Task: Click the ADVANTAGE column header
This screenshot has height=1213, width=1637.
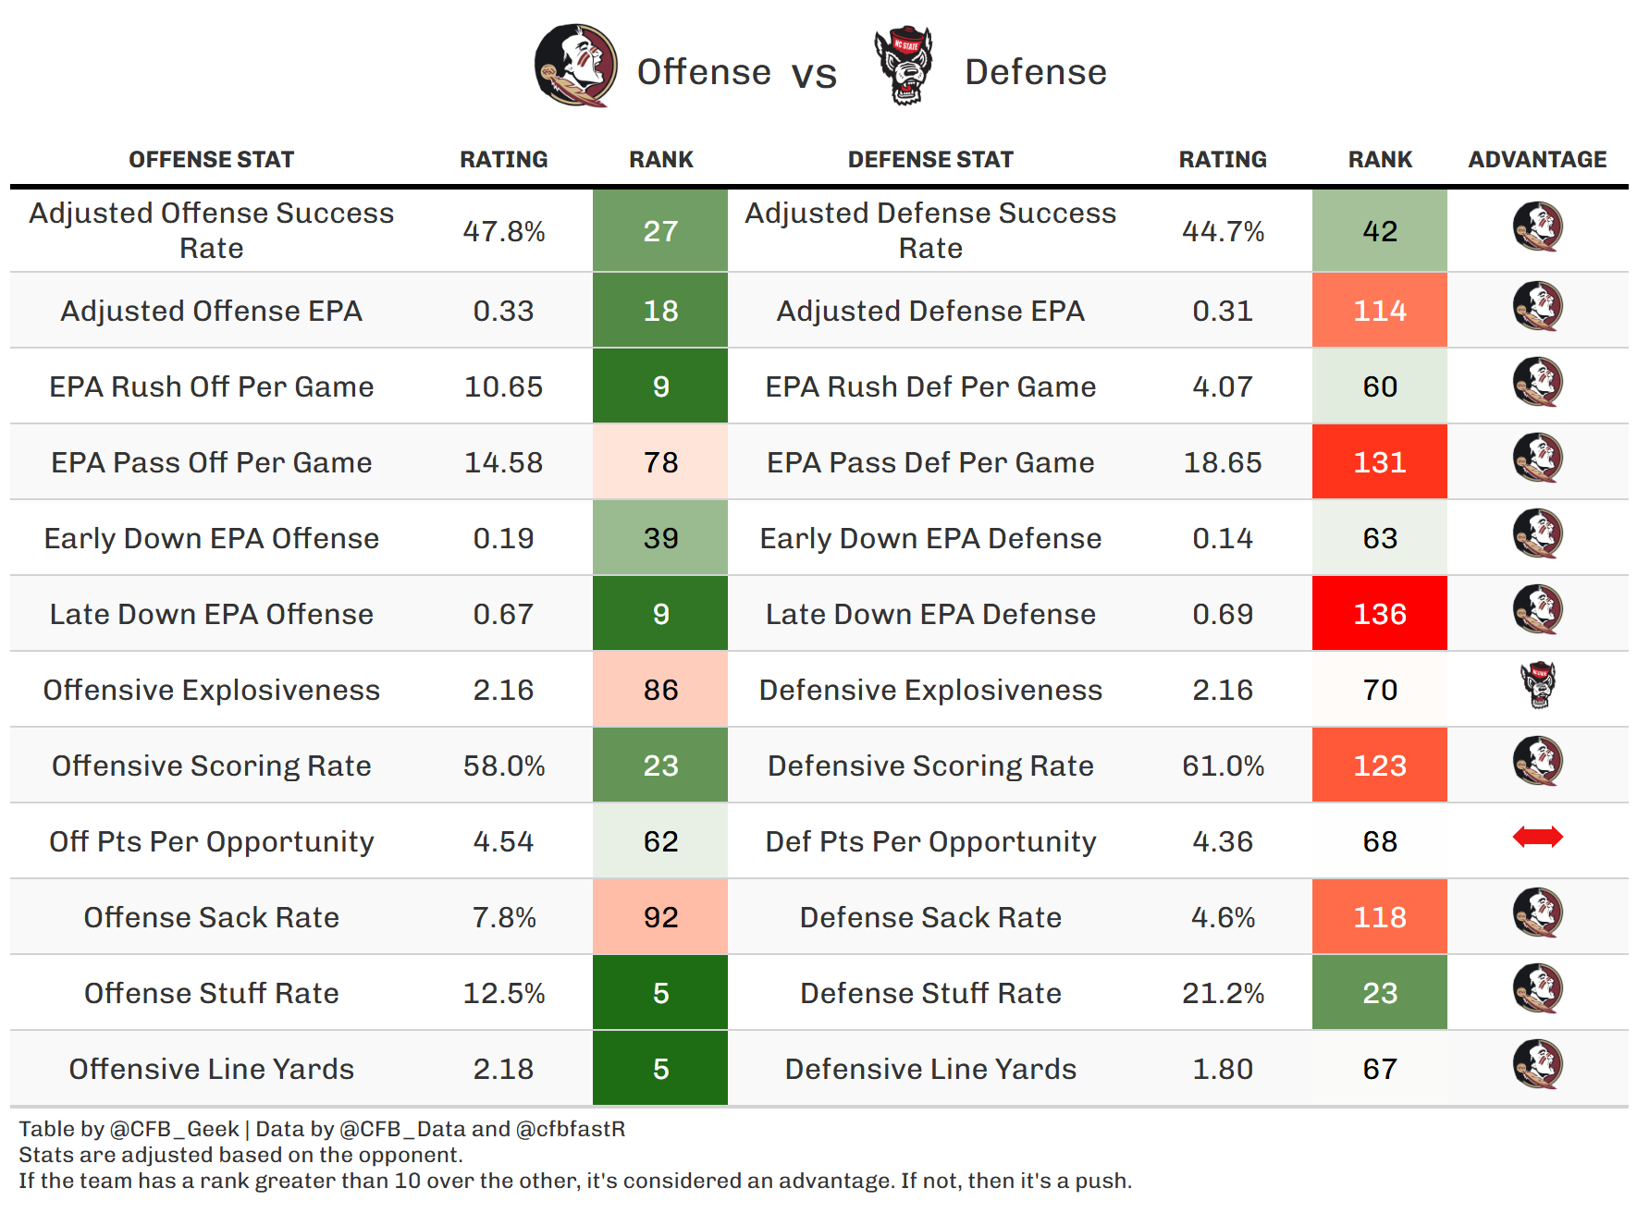Action: click(1537, 160)
